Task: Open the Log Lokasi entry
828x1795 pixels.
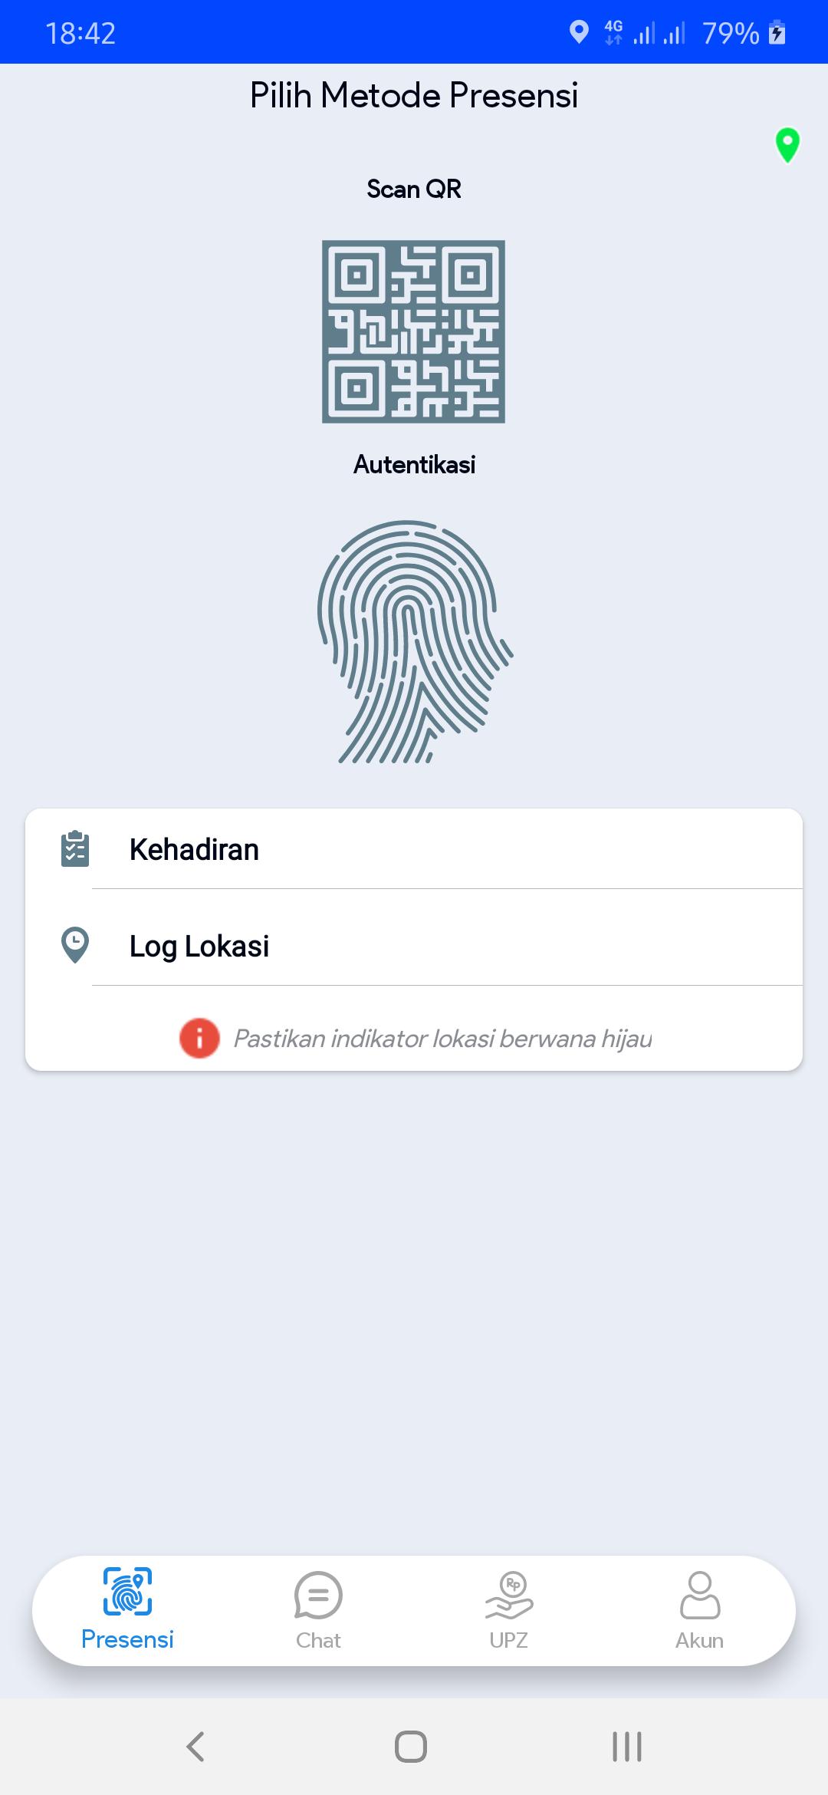Action: tap(414, 946)
